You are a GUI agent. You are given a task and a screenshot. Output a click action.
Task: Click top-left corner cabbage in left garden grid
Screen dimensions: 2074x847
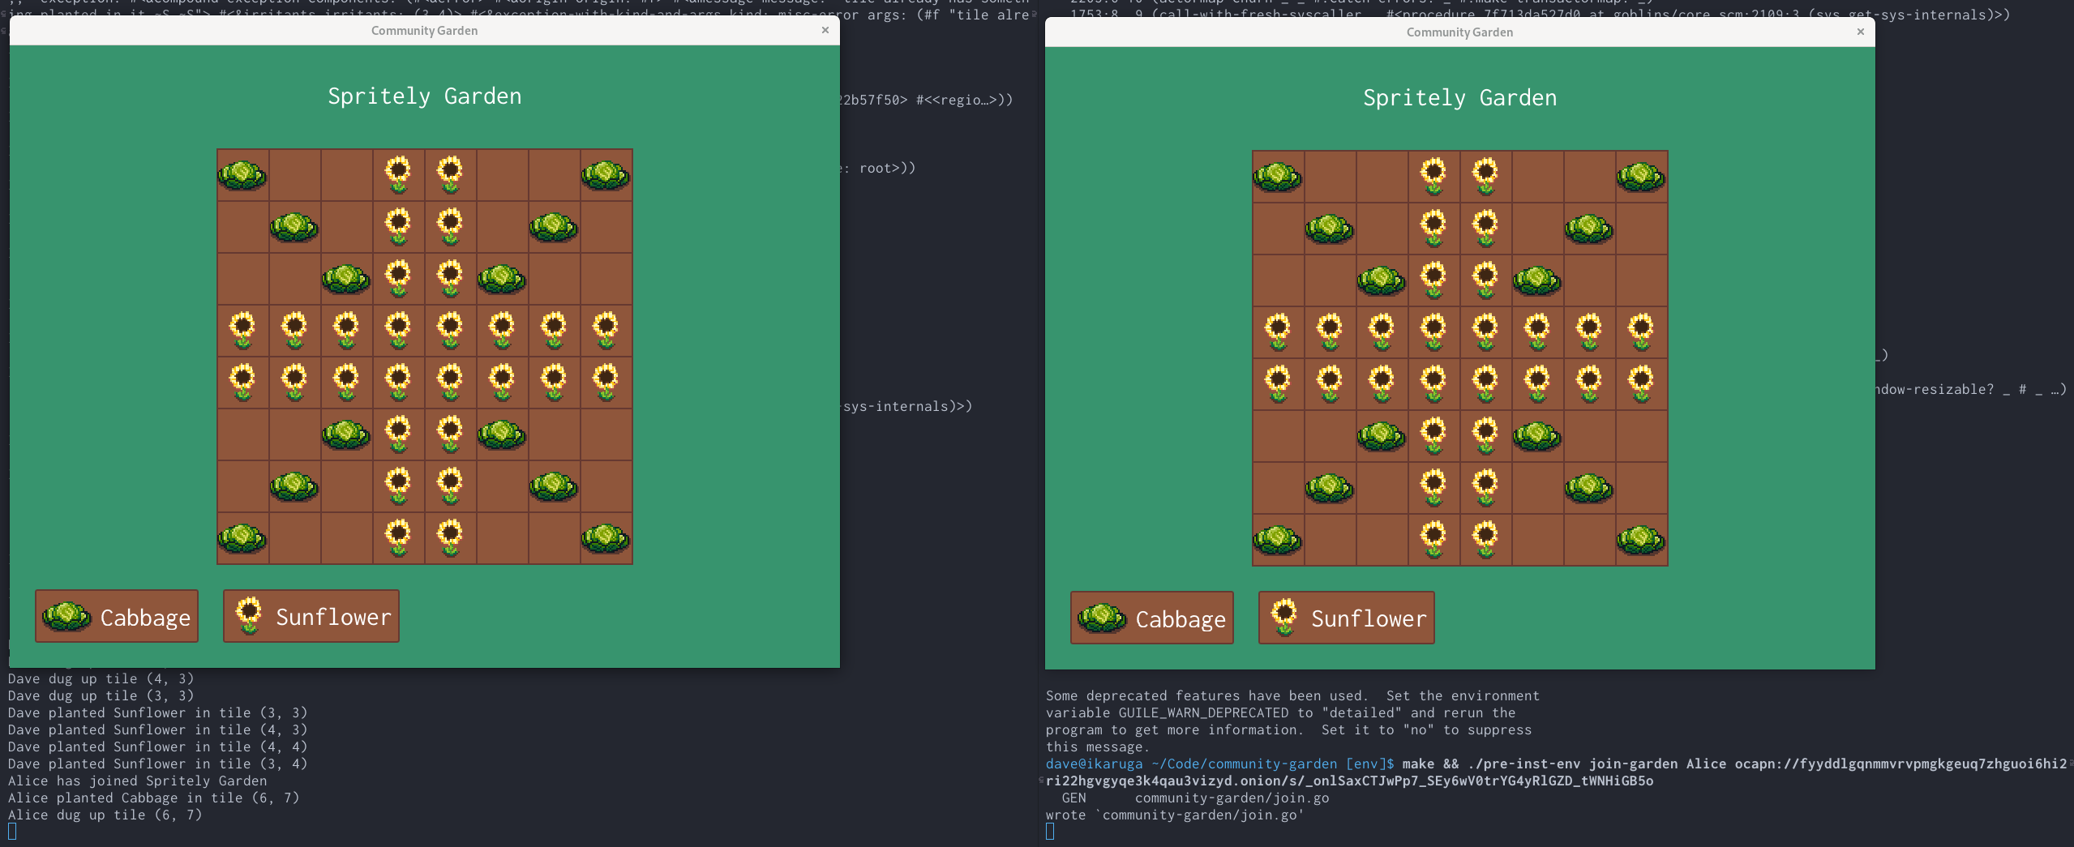tap(242, 175)
